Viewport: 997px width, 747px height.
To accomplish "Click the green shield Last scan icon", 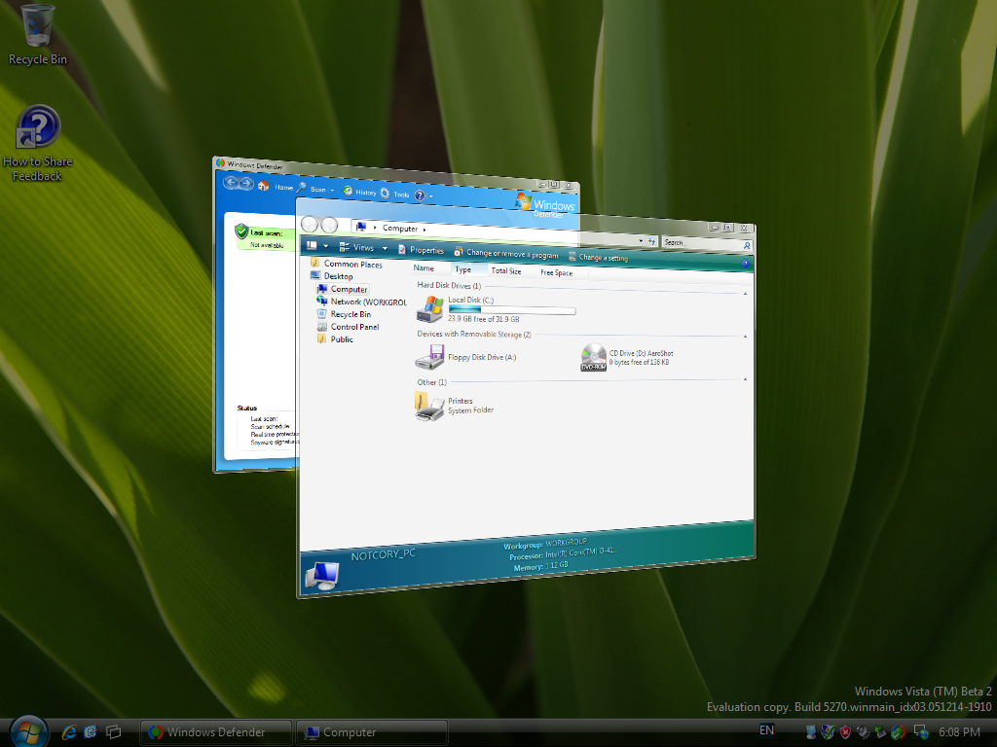I will (241, 231).
